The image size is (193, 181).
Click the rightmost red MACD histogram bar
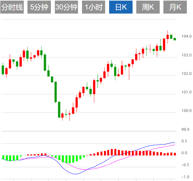click(175, 154)
